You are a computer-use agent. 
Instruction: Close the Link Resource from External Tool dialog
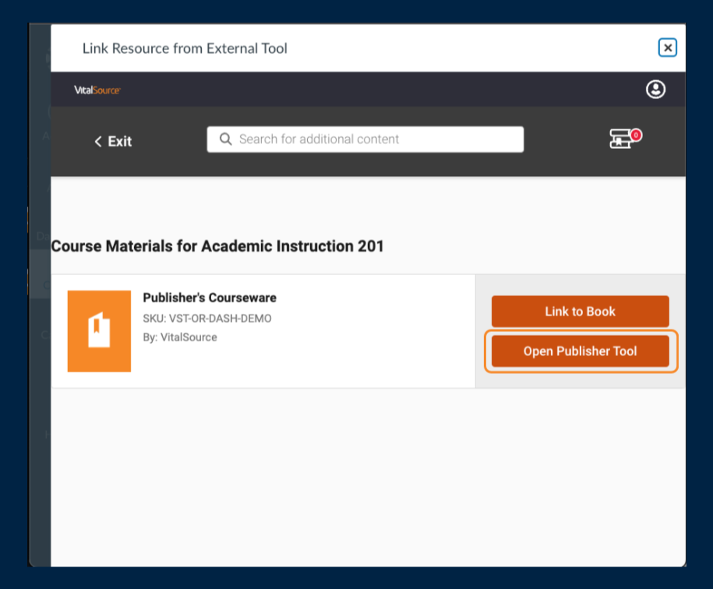[x=668, y=48]
